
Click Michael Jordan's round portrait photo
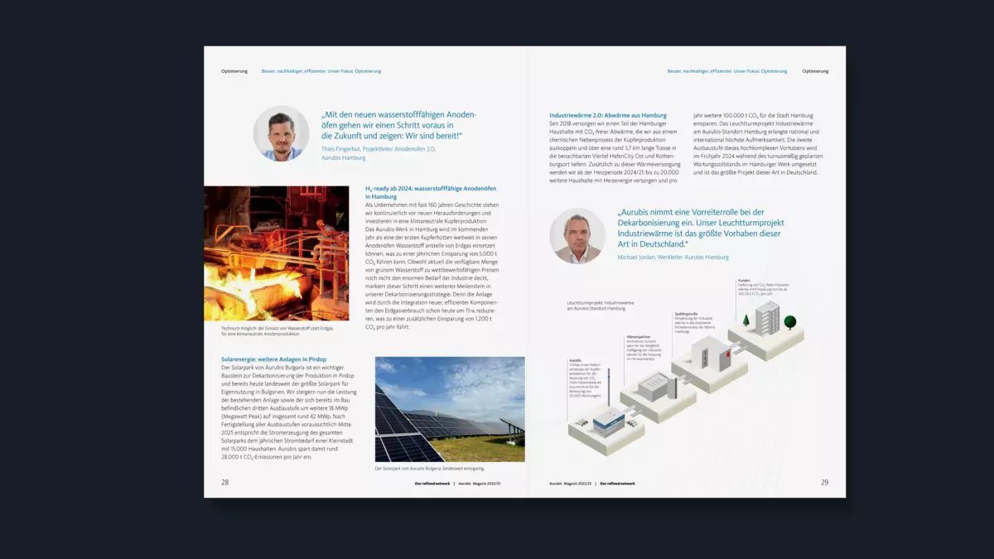(577, 235)
